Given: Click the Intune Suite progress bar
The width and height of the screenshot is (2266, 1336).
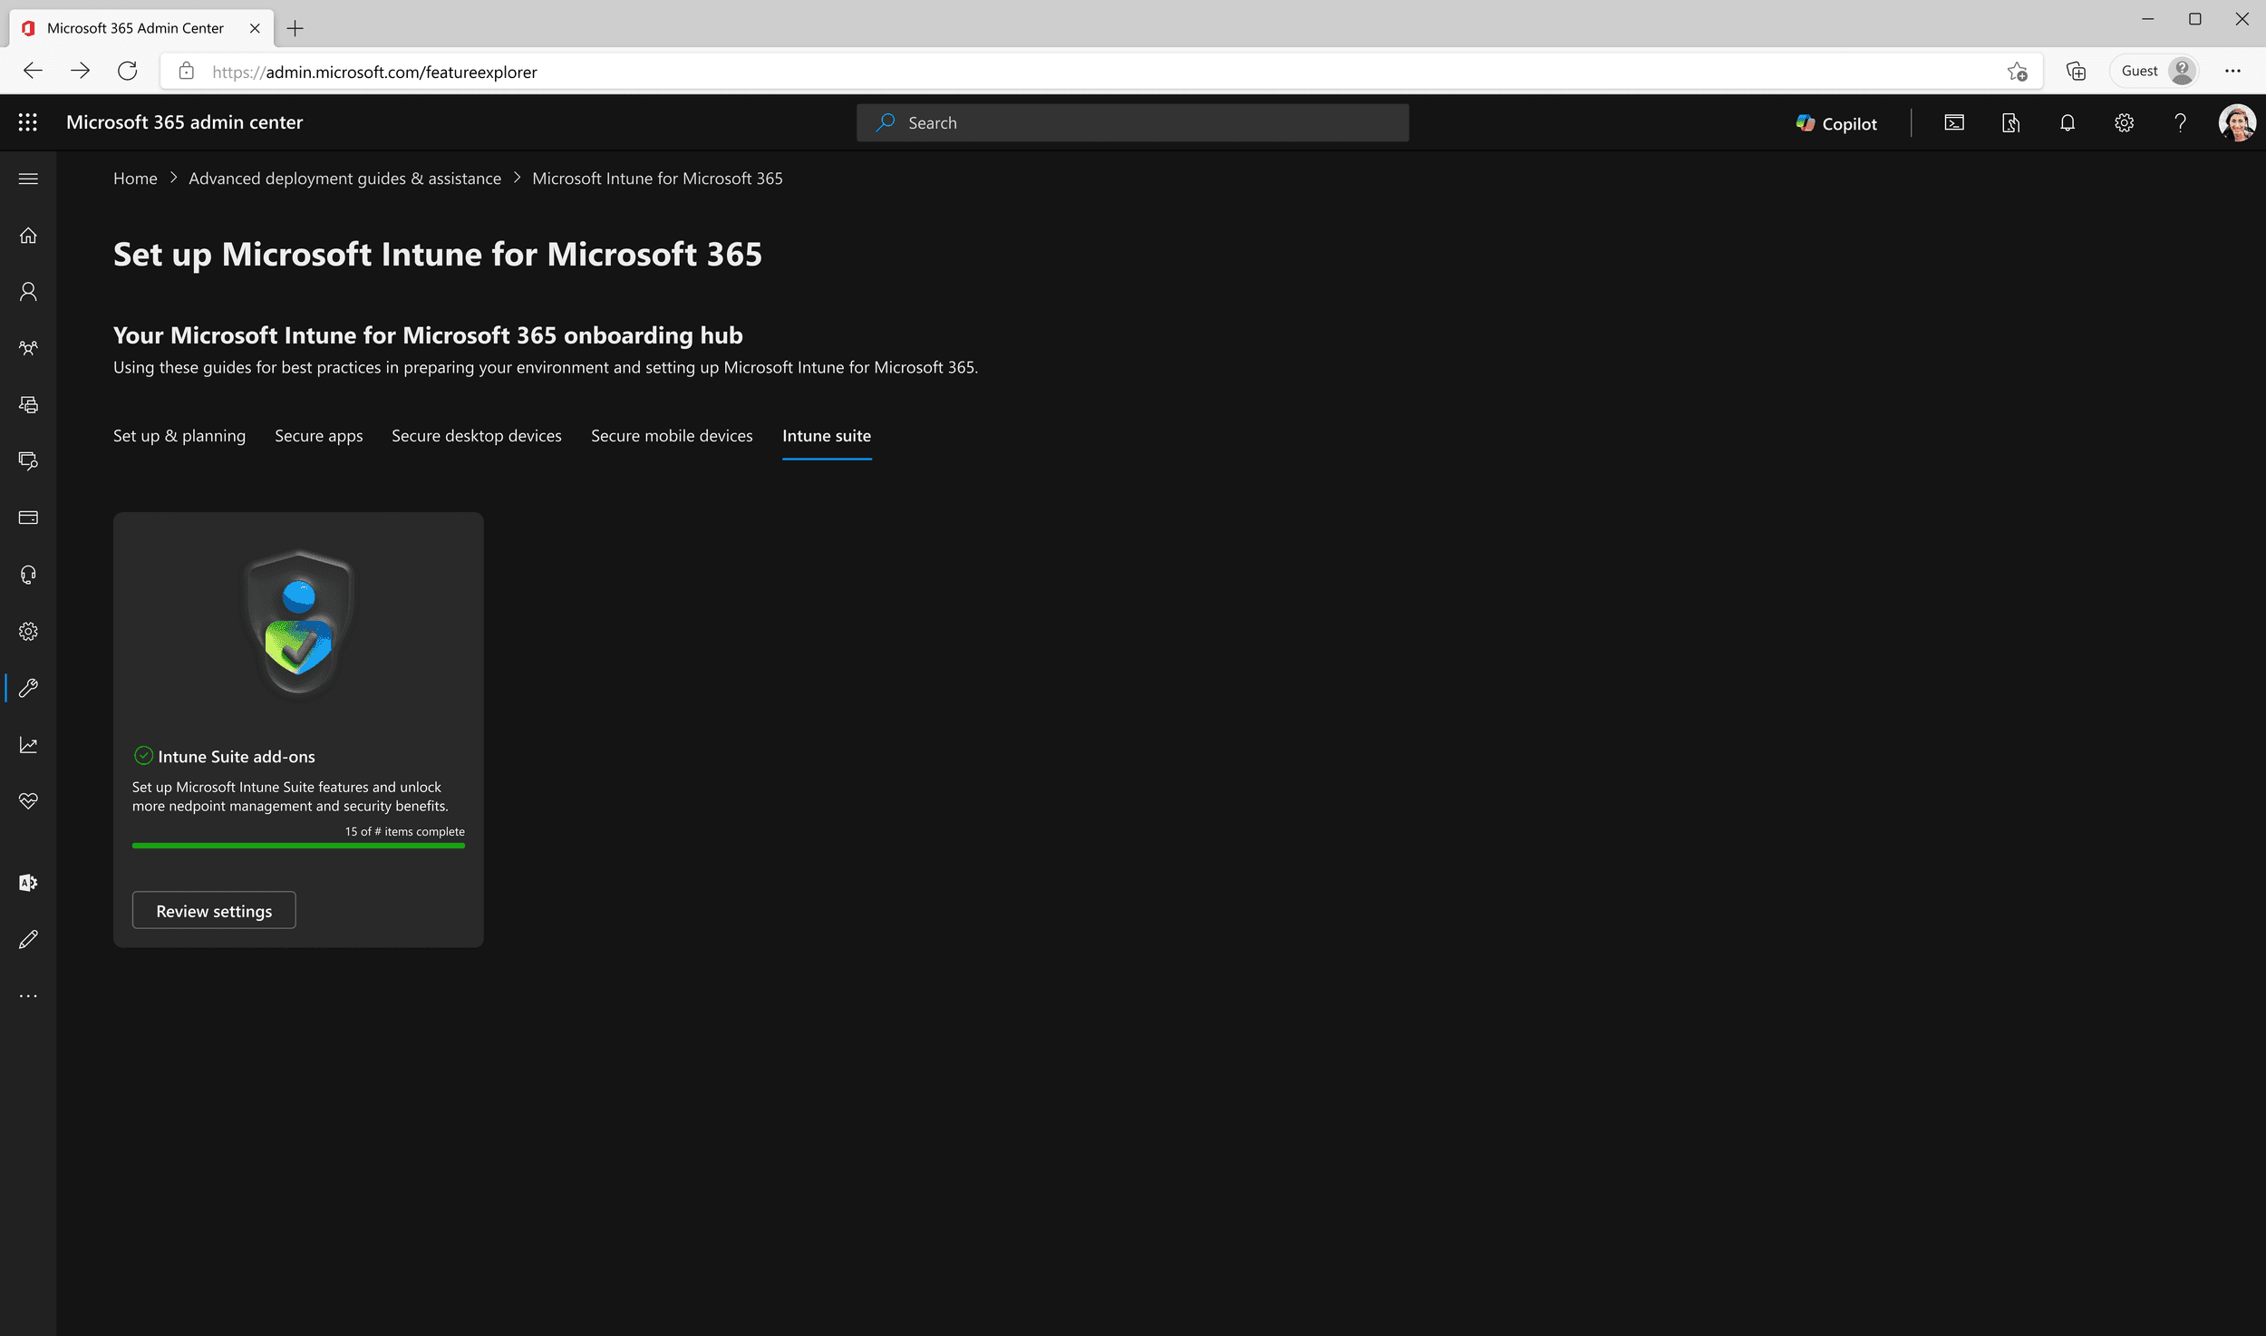Looking at the screenshot, I should click(x=298, y=846).
